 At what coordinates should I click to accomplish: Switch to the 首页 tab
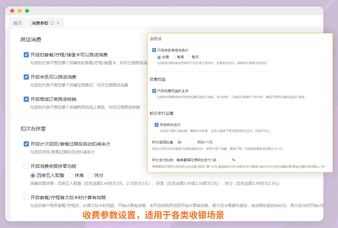tap(17, 23)
